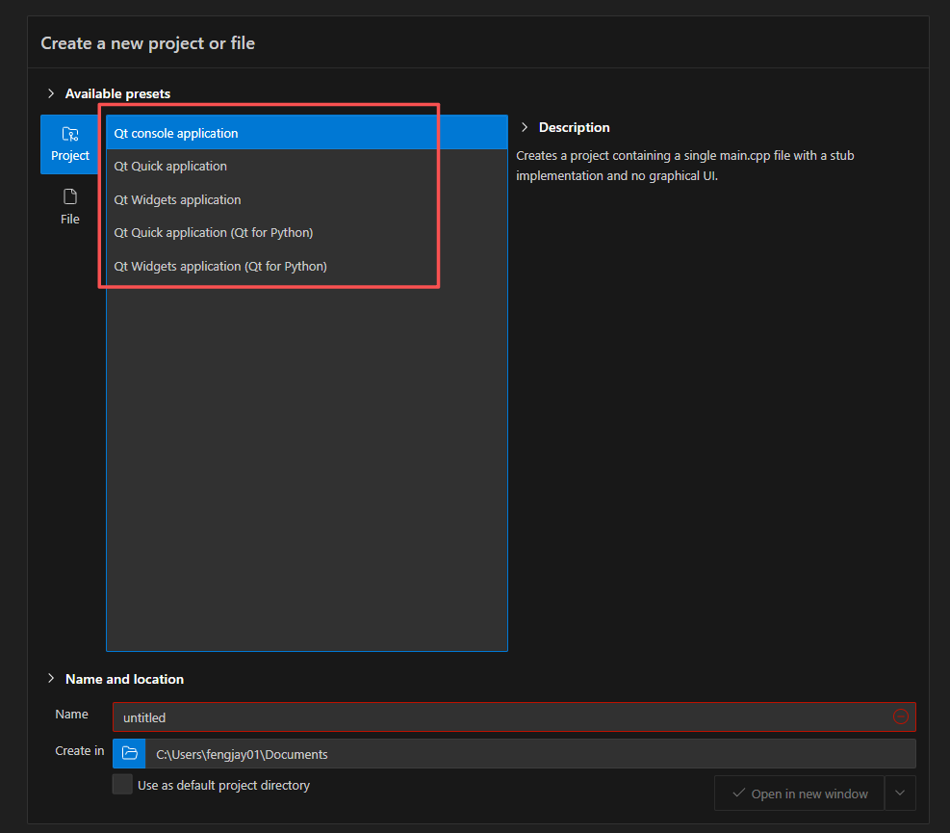
Task: Click Open in new window button
Action: (x=799, y=793)
